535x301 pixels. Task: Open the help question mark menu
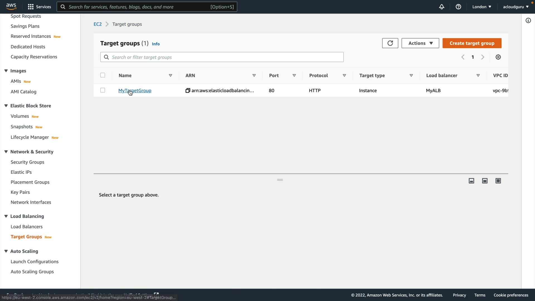click(458, 7)
